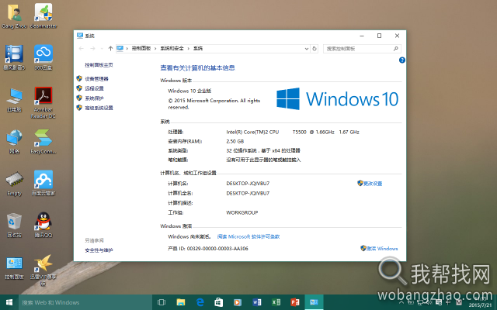Screen dimensions: 497x310
Task: Open File Explorer from the taskbar
Action: click(181, 302)
